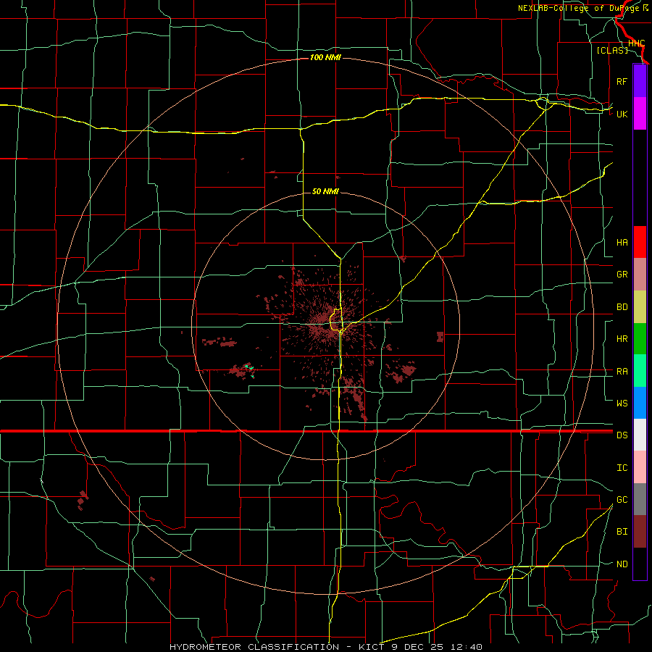Click the HA red legend swatch

click(640, 242)
